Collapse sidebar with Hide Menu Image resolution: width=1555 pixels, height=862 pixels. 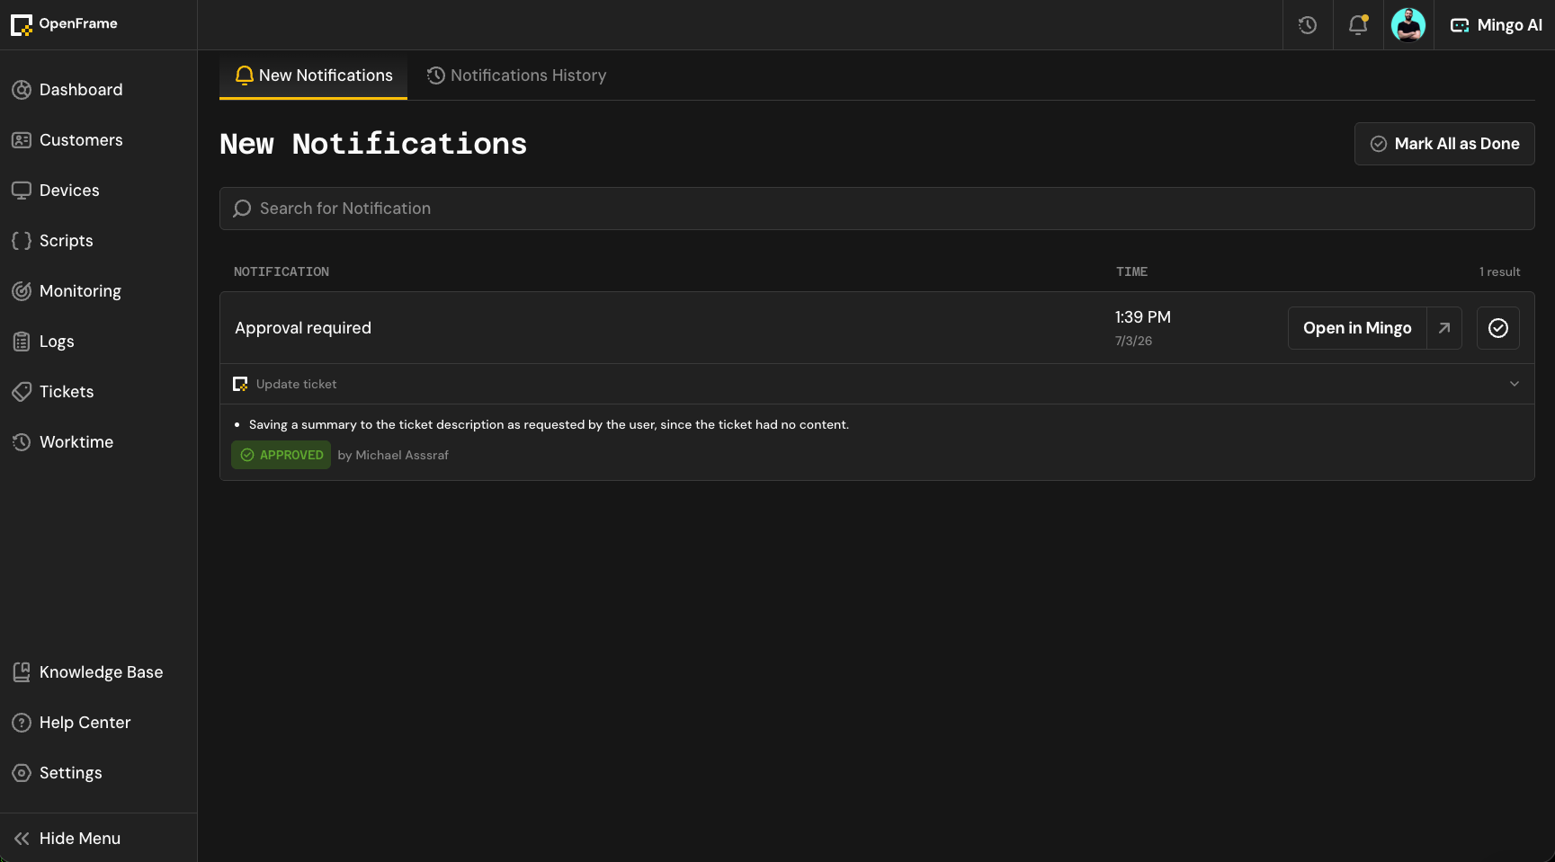[x=98, y=838]
